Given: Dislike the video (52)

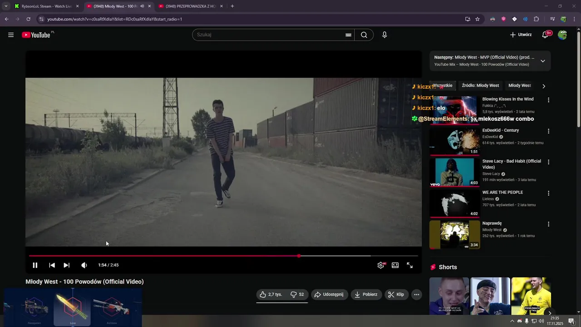Looking at the screenshot, I should point(297,294).
